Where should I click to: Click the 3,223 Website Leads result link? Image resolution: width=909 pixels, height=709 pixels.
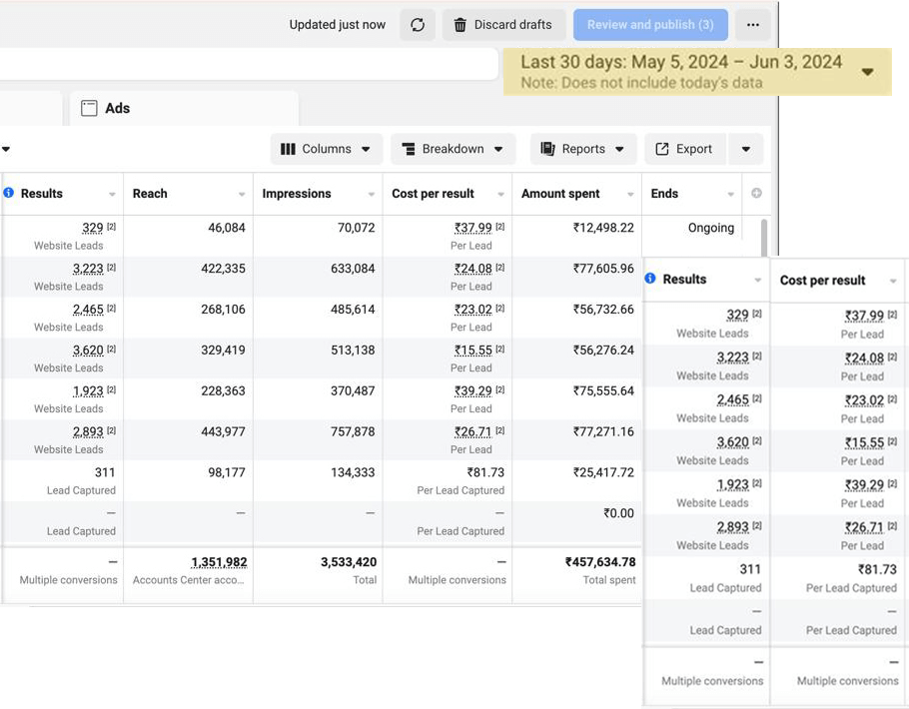pos(88,269)
